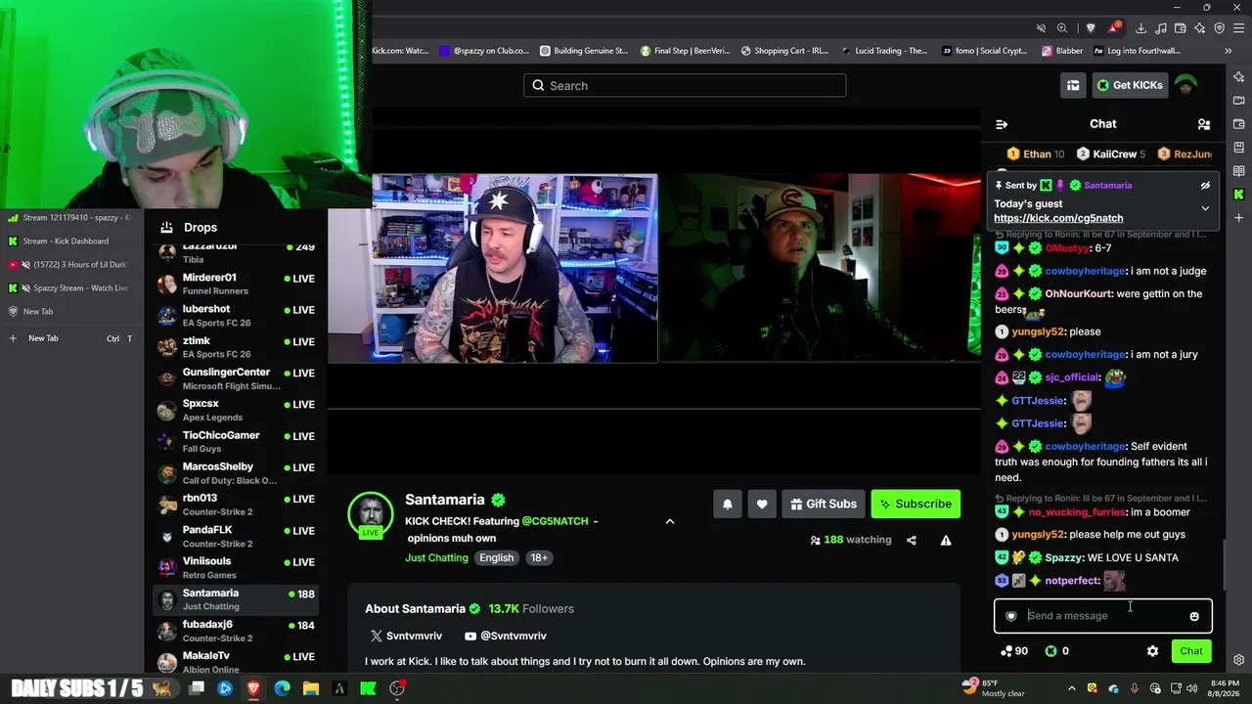
Task: Open the Shopping Cart - IRL bookmark
Action: click(785, 51)
